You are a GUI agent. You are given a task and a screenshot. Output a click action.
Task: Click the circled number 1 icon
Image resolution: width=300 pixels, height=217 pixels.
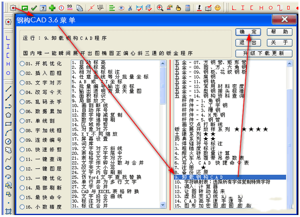coord(61,8)
